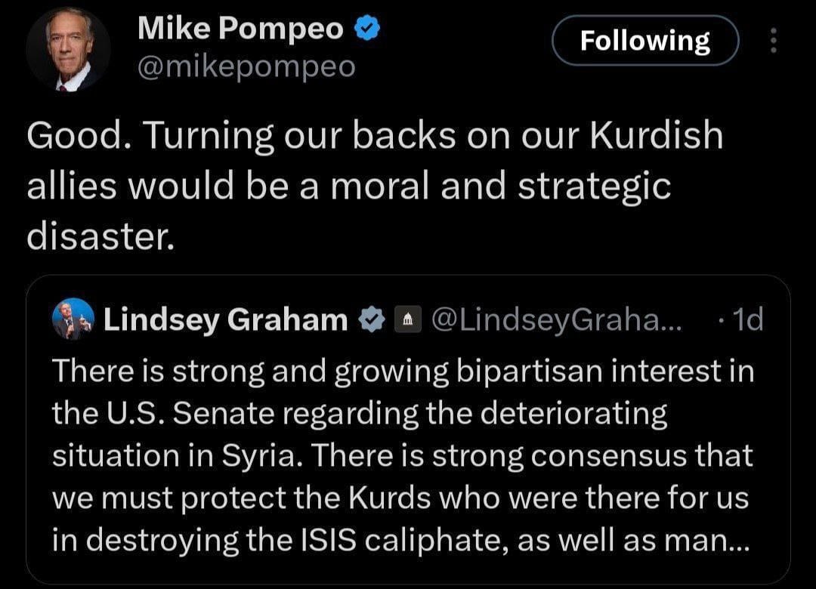Toggle the Following button
The image size is (816, 589).
pos(644,41)
